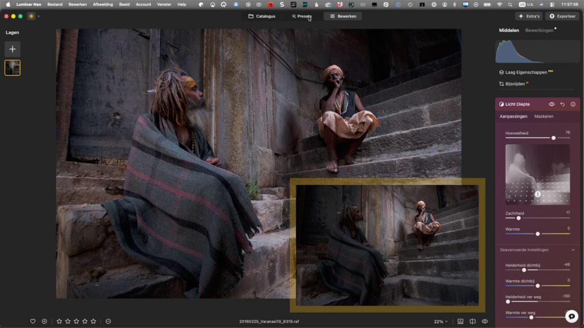Viewport: 584px width, 328px height.
Task: Select the Maskeren sub-tab
Action: click(544, 116)
